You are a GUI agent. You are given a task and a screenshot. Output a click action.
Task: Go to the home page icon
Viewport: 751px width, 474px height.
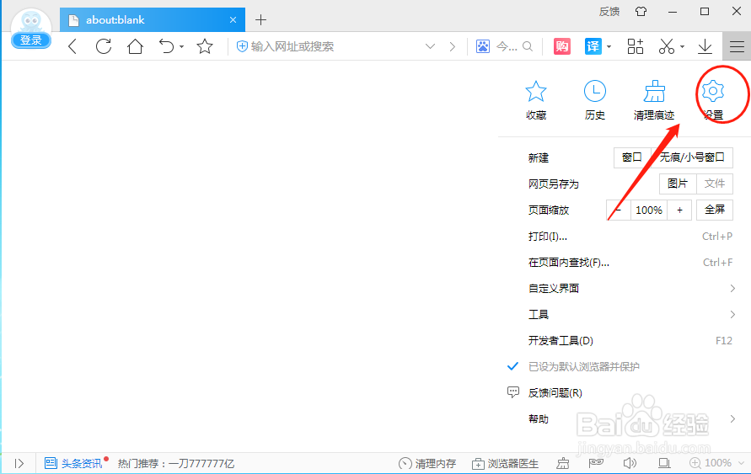point(135,46)
